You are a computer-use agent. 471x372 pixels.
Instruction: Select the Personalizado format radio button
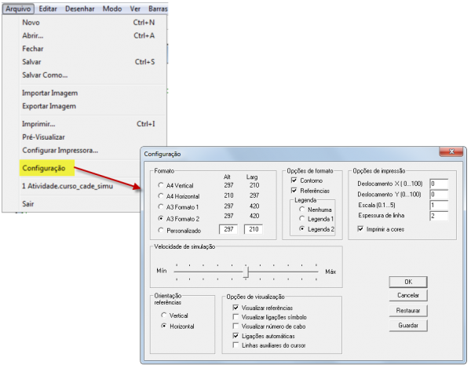point(161,230)
